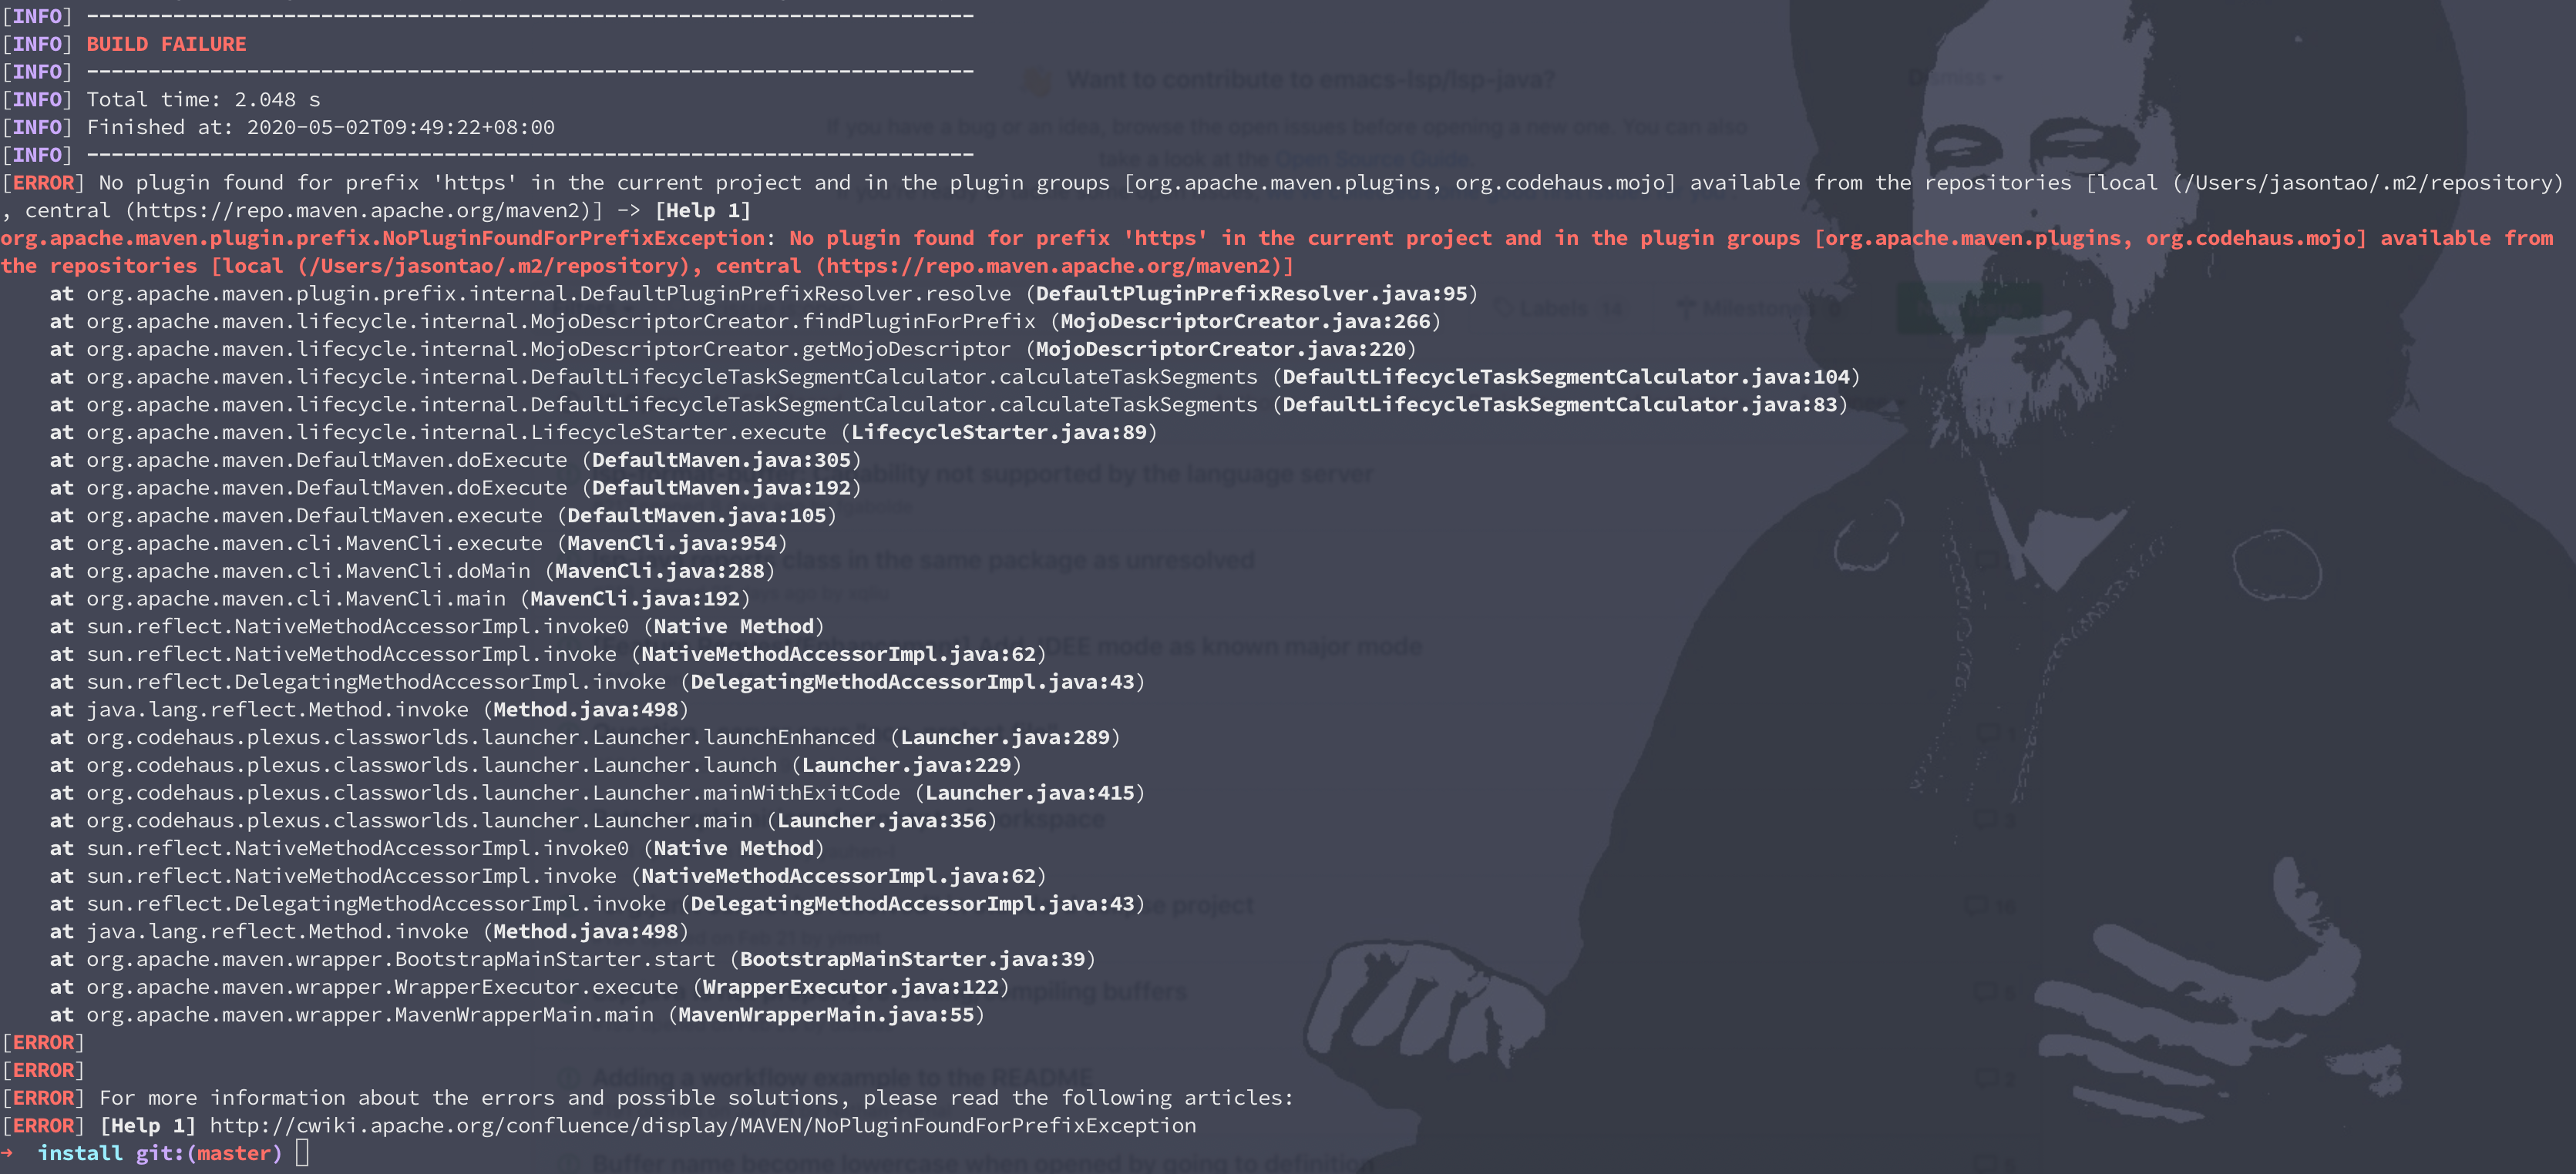
Task: Click the git:(master) branch indicator
Action: click(x=209, y=1153)
